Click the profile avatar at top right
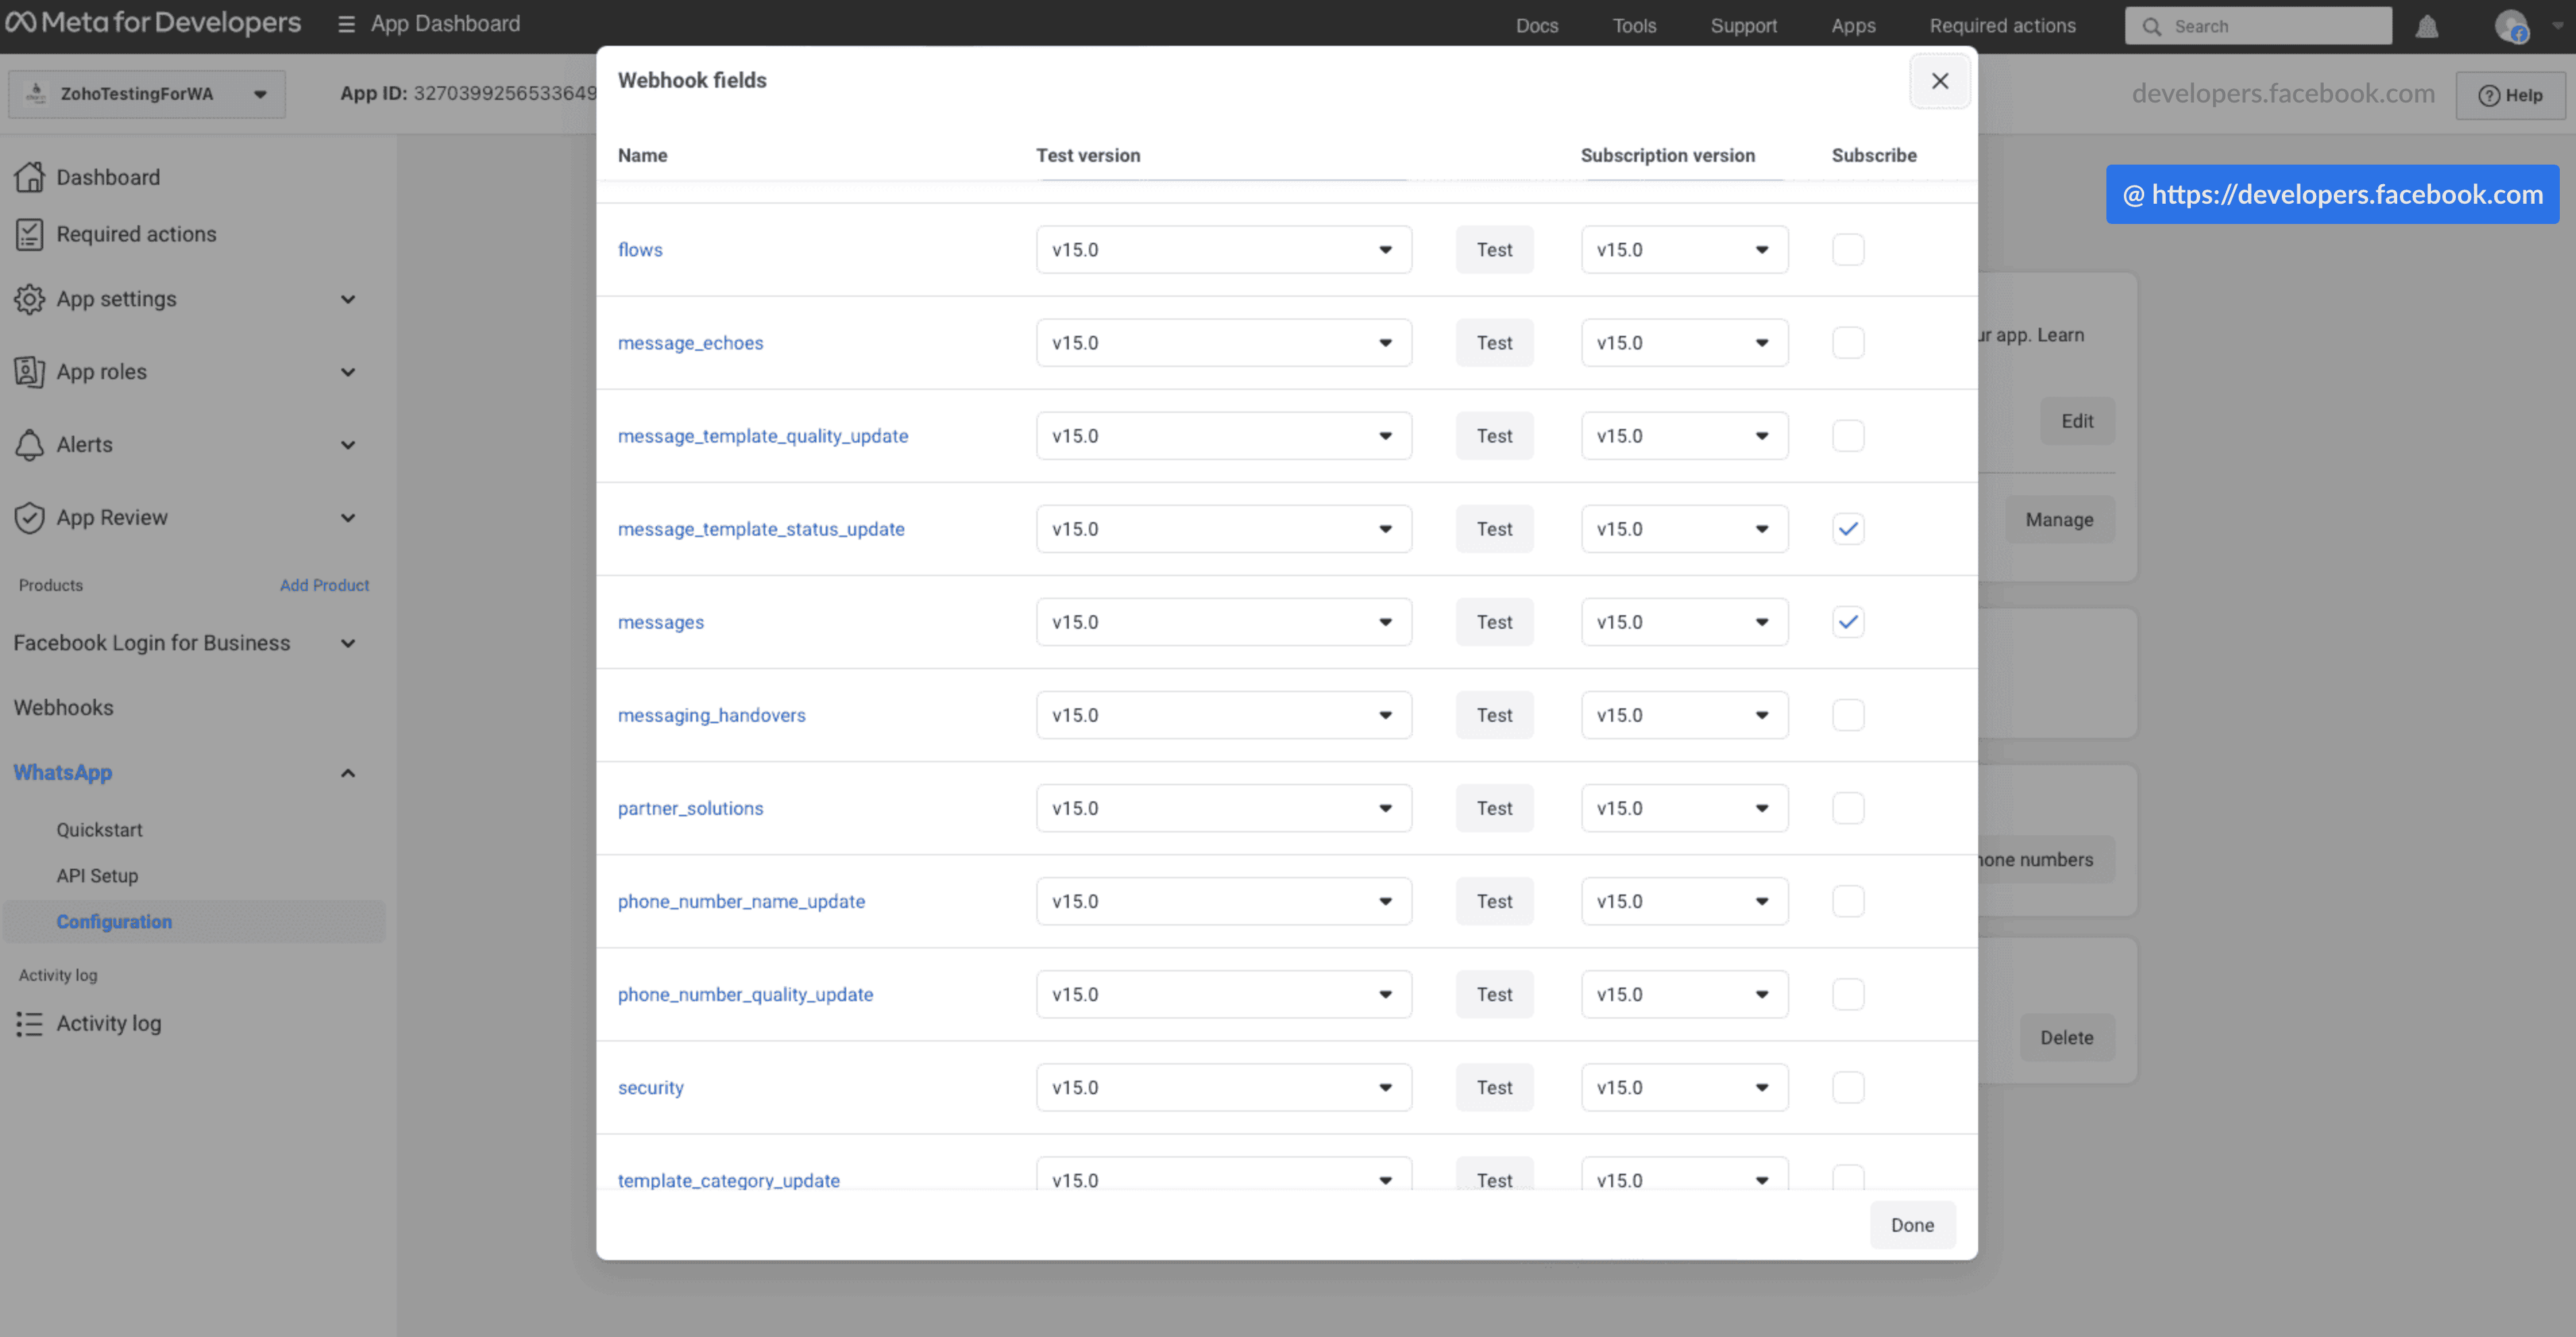The width and height of the screenshot is (2576, 1337). click(x=2513, y=26)
